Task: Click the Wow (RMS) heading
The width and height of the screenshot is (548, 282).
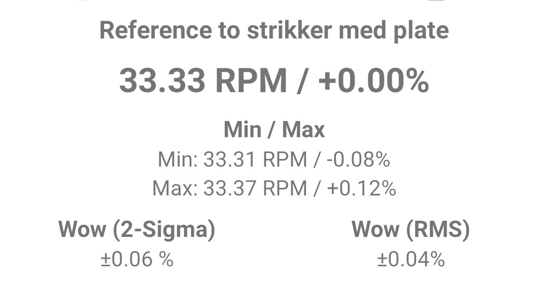Action: (x=410, y=230)
